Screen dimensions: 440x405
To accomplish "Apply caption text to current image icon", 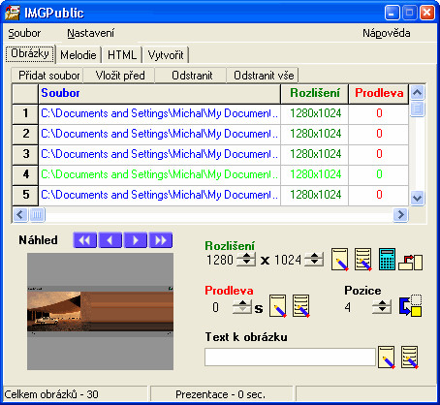I will [387, 358].
